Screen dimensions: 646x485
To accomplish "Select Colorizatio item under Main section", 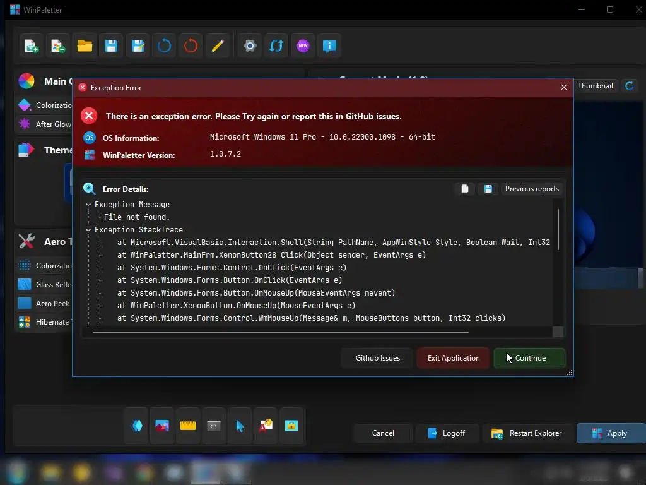I will click(x=45, y=105).
